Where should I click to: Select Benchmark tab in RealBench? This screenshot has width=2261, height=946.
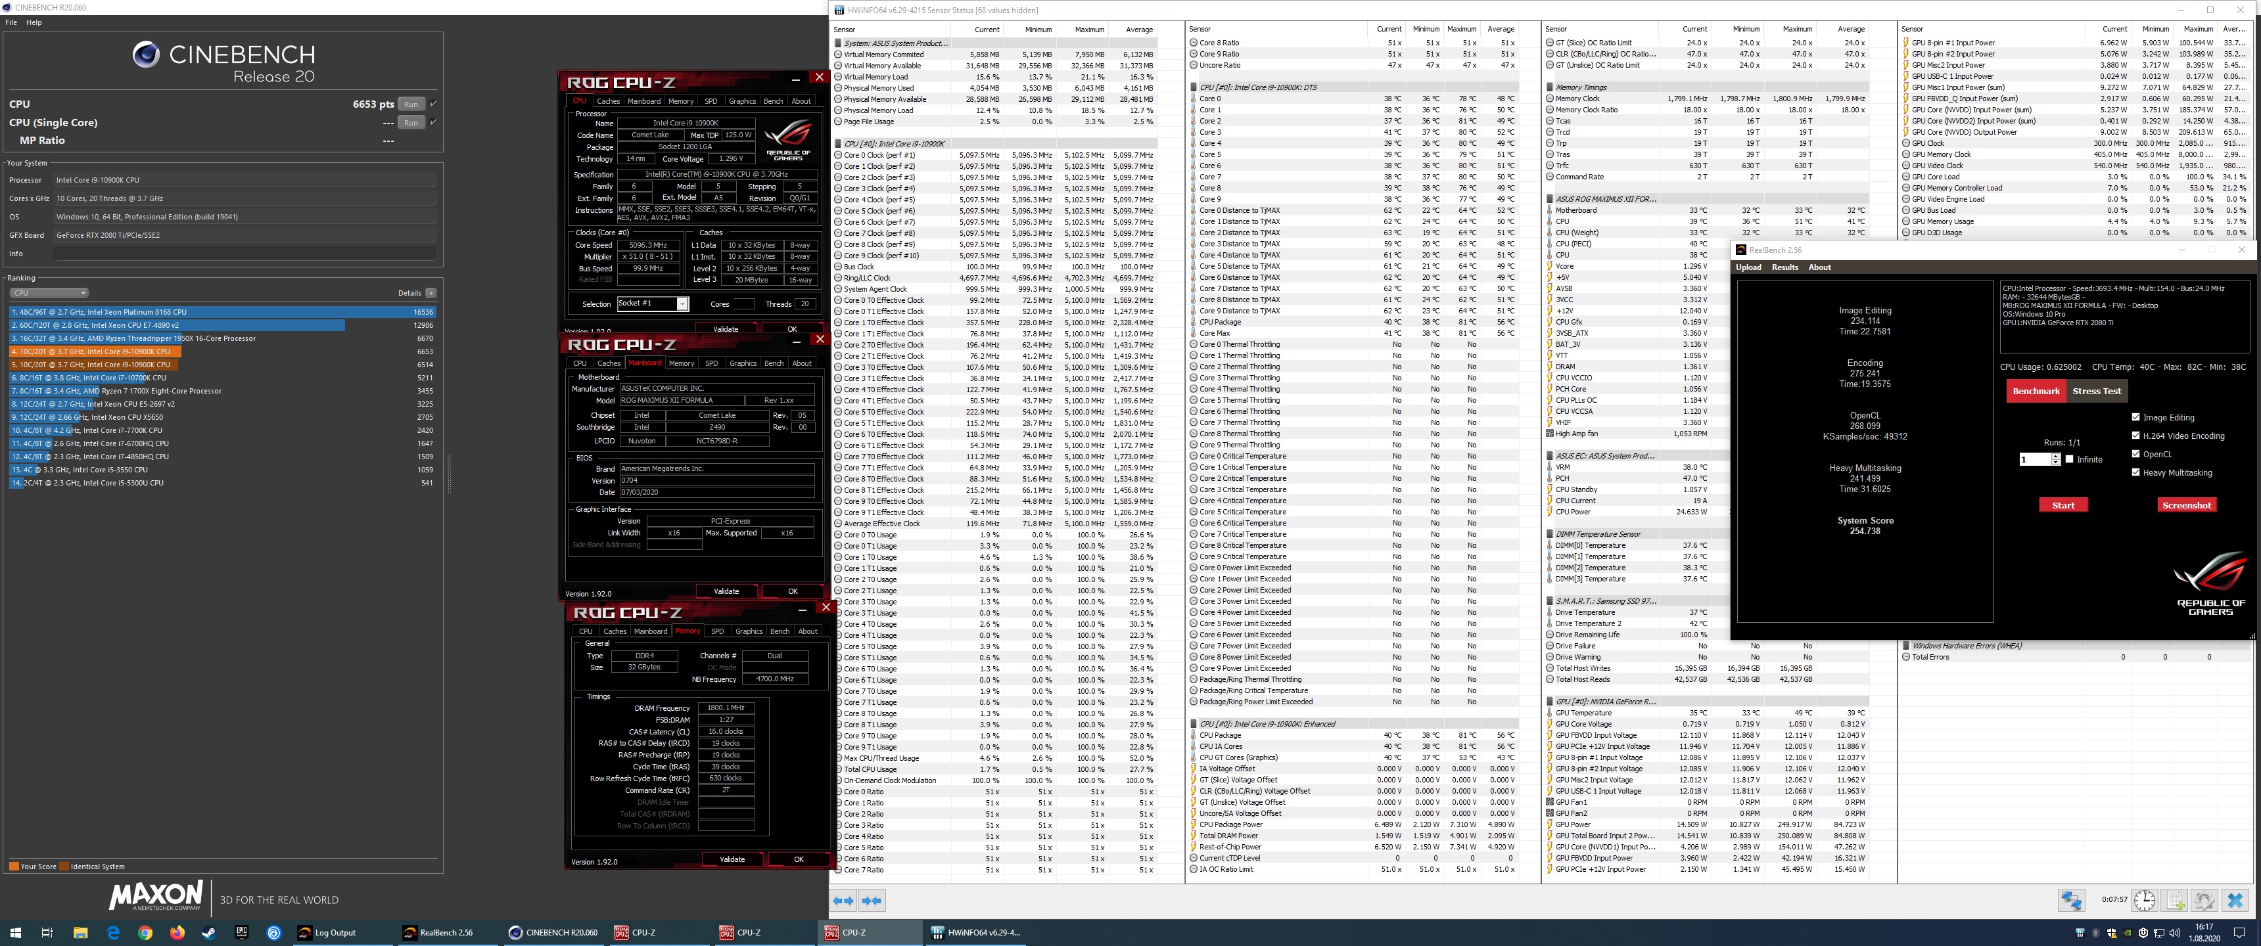pos(2036,392)
